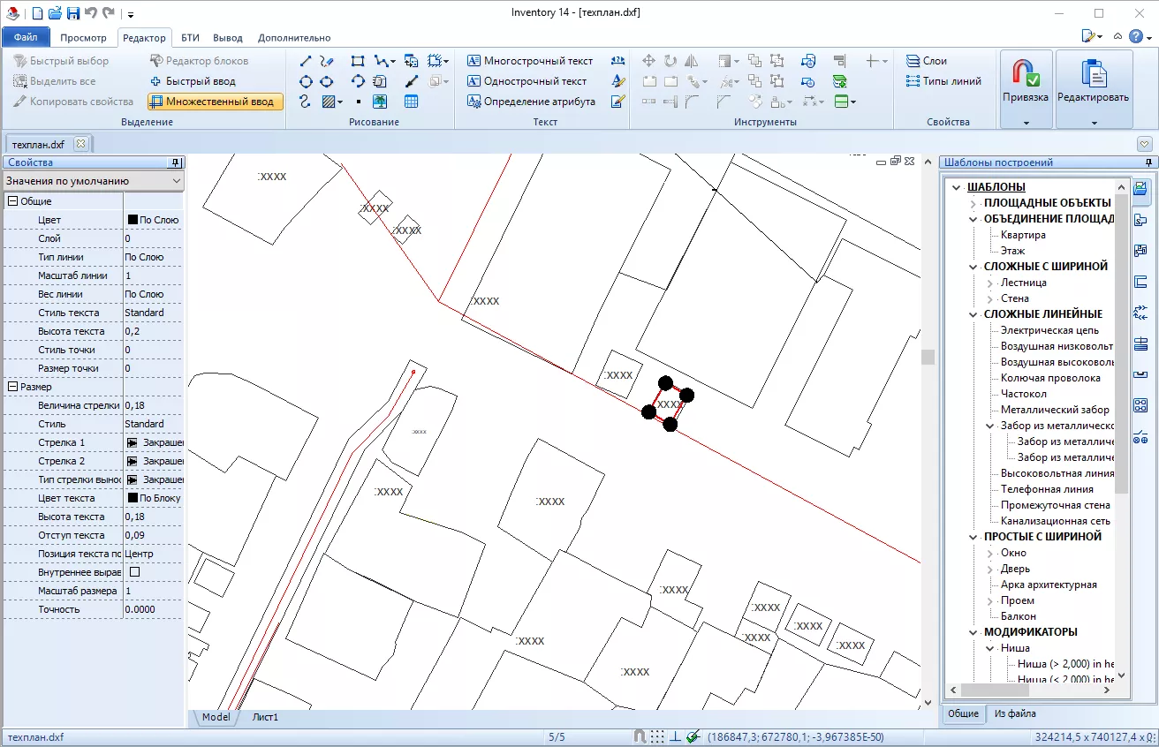Select the Line drawing tool
The width and height of the screenshot is (1159, 747).
(306, 61)
